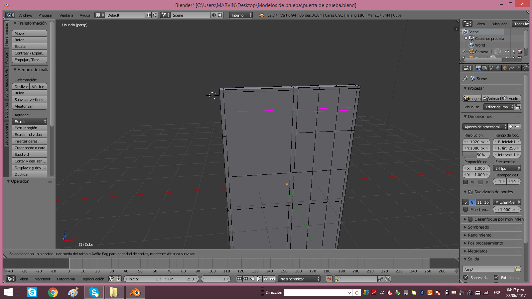Open the World properties tab icon

498,68
